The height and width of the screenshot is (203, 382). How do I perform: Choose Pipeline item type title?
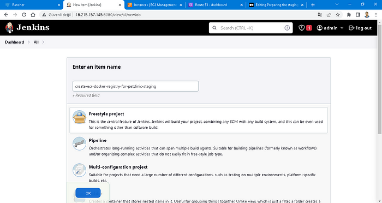pyautogui.click(x=98, y=140)
